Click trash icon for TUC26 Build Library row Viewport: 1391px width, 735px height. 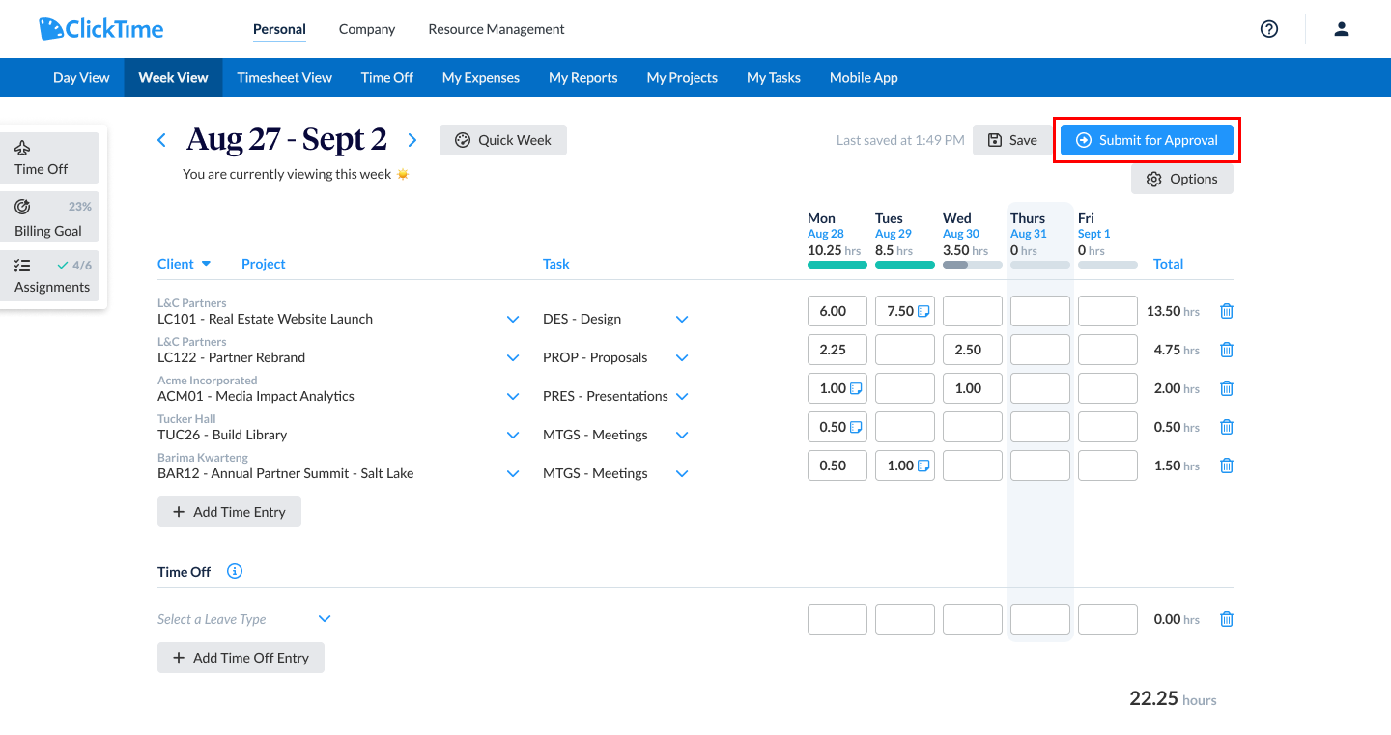click(x=1227, y=427)
